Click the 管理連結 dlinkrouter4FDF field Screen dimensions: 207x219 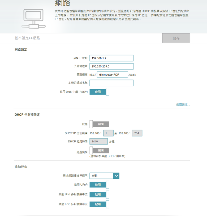coord(112,75)
